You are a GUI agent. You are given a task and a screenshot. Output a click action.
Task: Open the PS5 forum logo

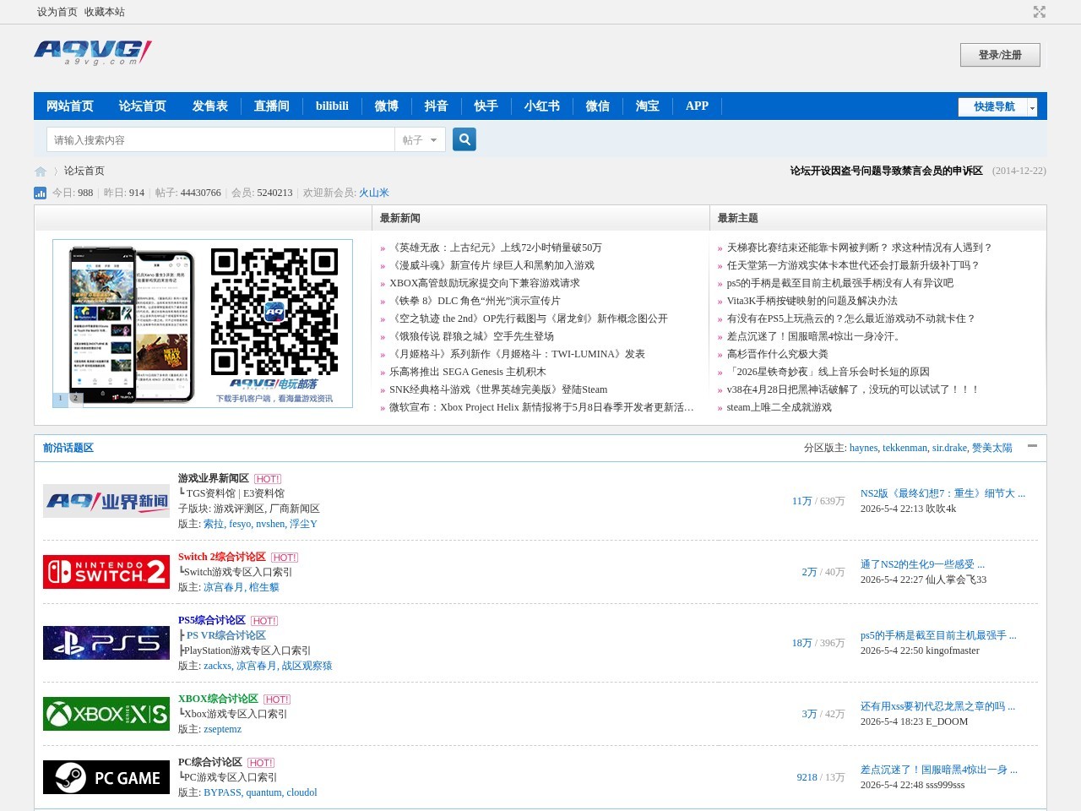coord(106,643)
